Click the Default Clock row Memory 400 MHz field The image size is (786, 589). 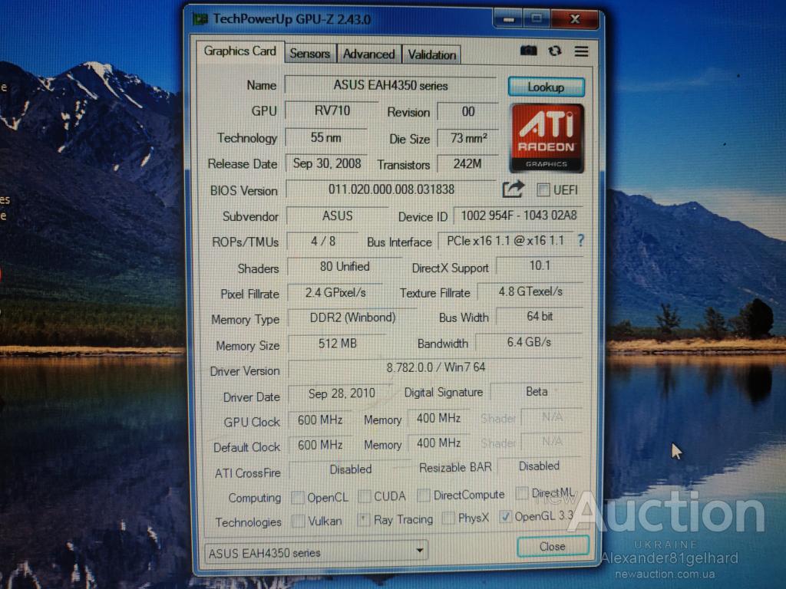tap(438, 443)
